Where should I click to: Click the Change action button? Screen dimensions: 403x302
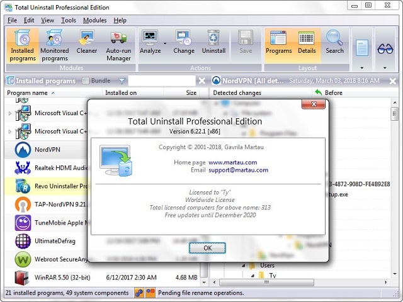click(x=184, y=42)
